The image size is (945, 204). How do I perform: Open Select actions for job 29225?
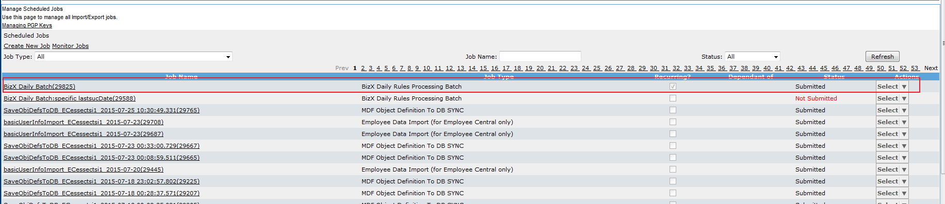coord(892,181)
